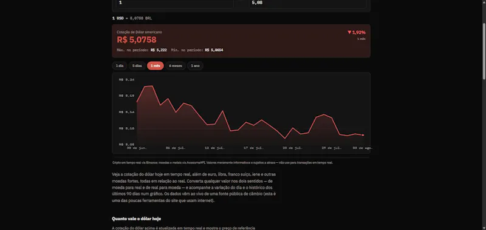This screenshot has width=486, height=230.
Task: Switch chart to "6 meses" period
Action: 176,66
